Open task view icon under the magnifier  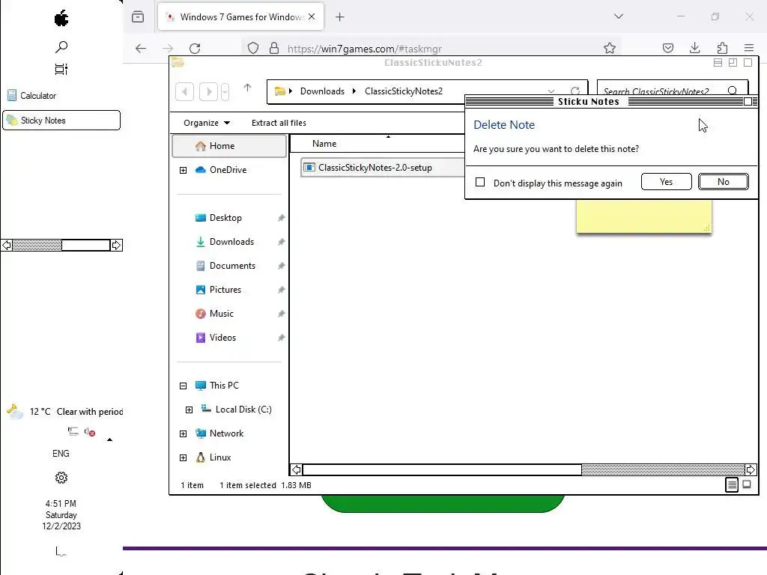coord(61,70)
